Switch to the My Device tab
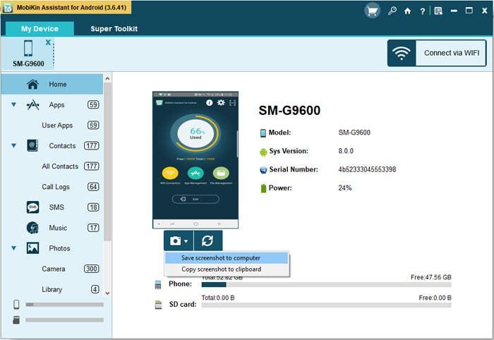494x340 pixels. coord(40,29)
